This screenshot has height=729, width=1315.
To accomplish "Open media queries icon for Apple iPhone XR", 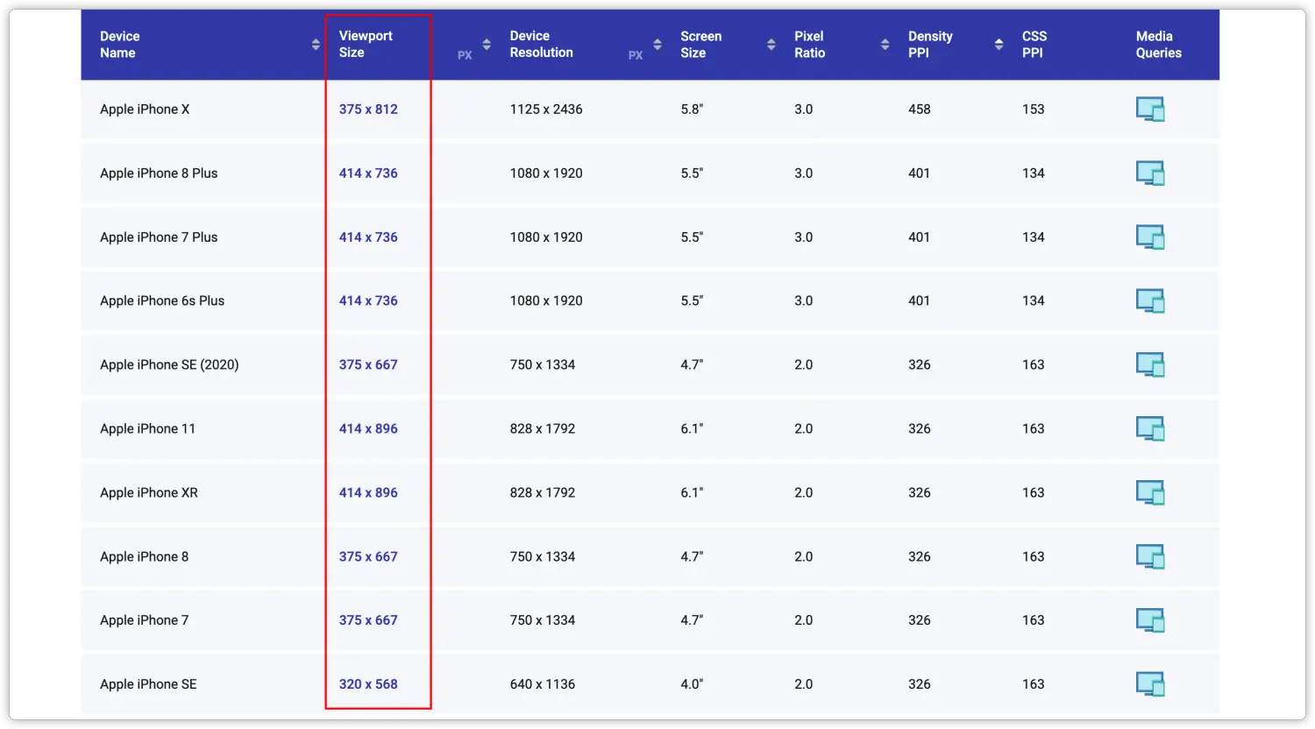I will (1150, 493).
